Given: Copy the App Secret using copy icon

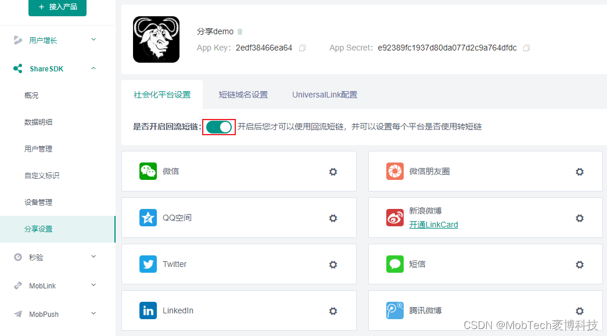Looking at the screenshot, I should (526, 48).
